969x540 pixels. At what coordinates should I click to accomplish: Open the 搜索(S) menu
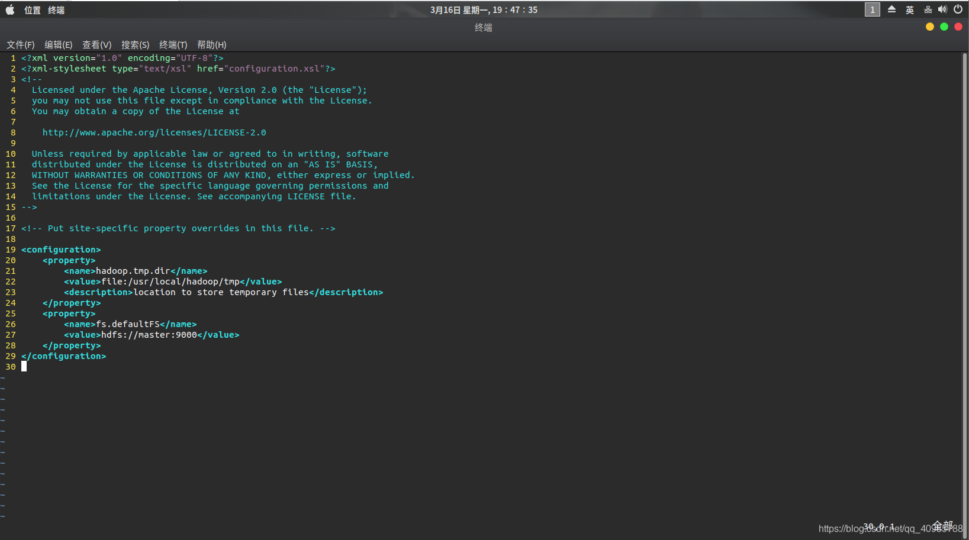point(136,45)
